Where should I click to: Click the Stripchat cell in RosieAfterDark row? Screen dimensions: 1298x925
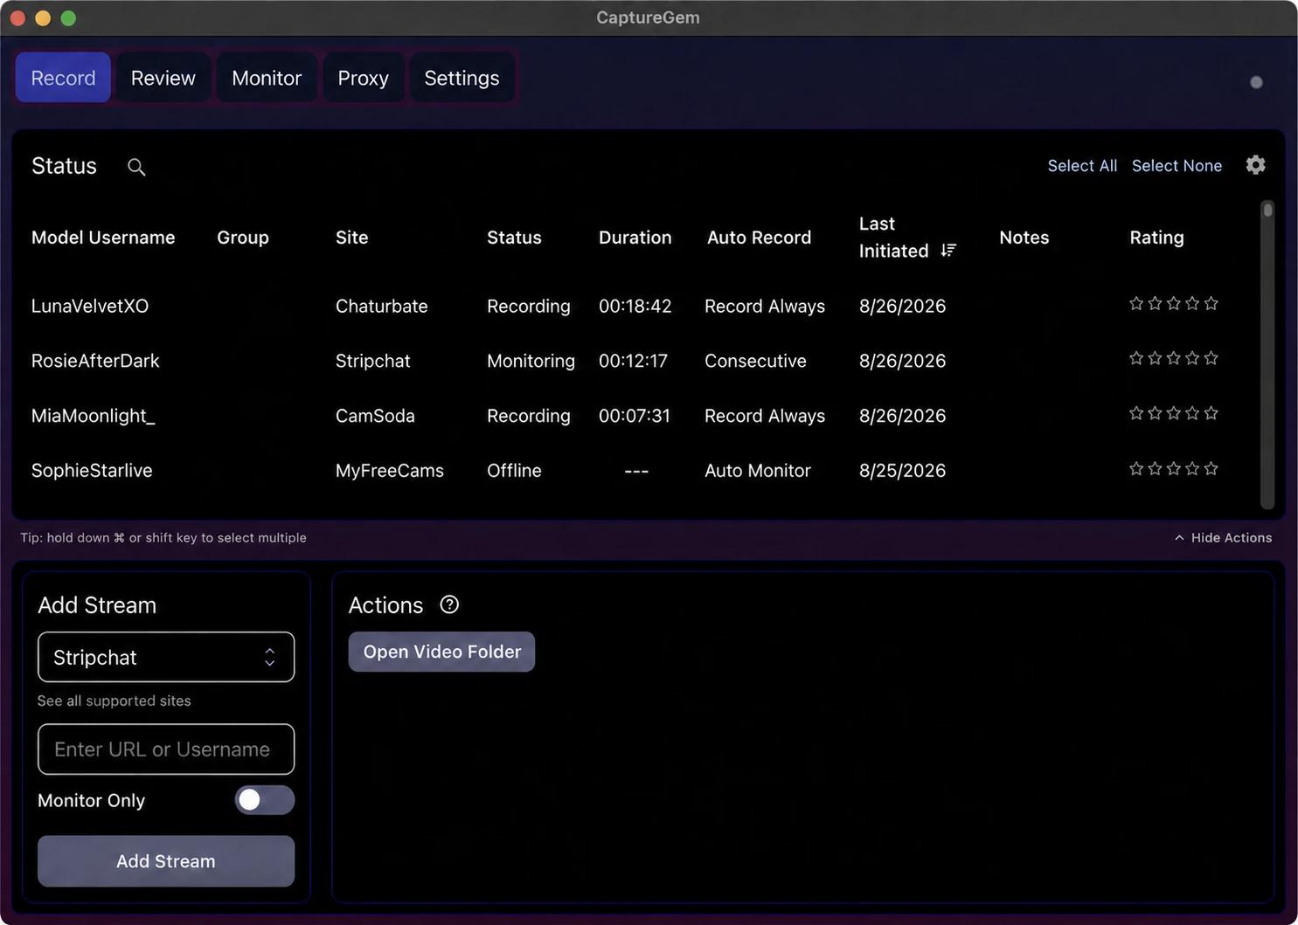tap(372, 361)
